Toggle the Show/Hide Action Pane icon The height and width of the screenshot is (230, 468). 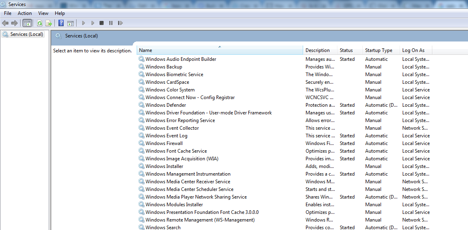(71, 23)
